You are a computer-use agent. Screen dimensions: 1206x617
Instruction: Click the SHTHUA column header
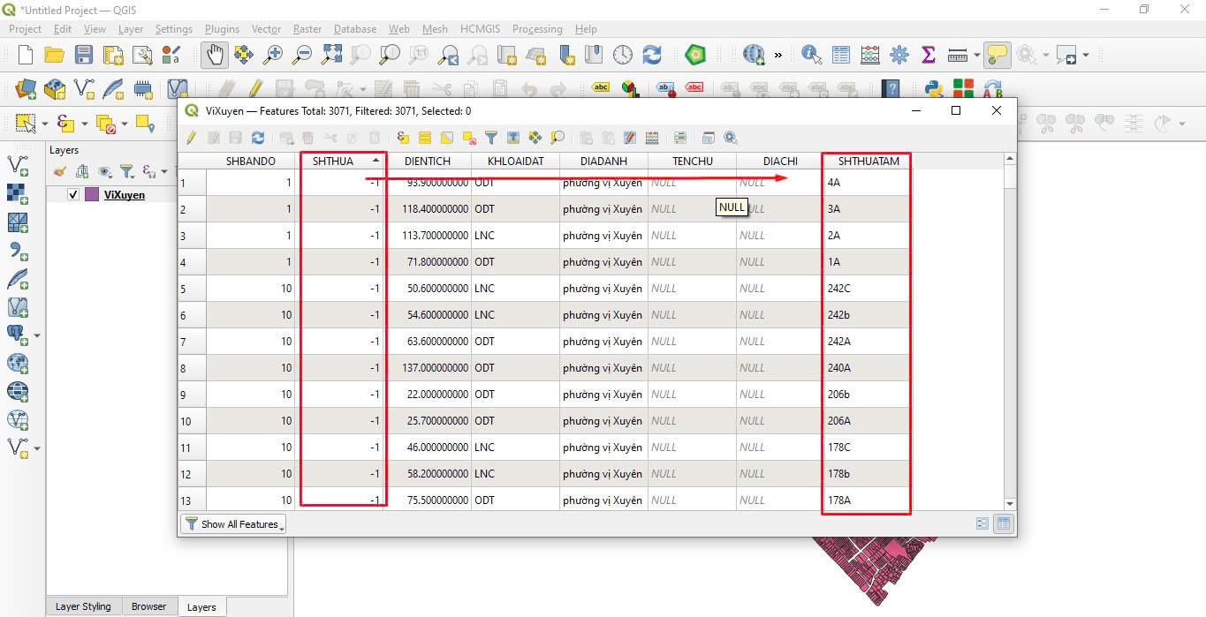click(x=333, y=161)
